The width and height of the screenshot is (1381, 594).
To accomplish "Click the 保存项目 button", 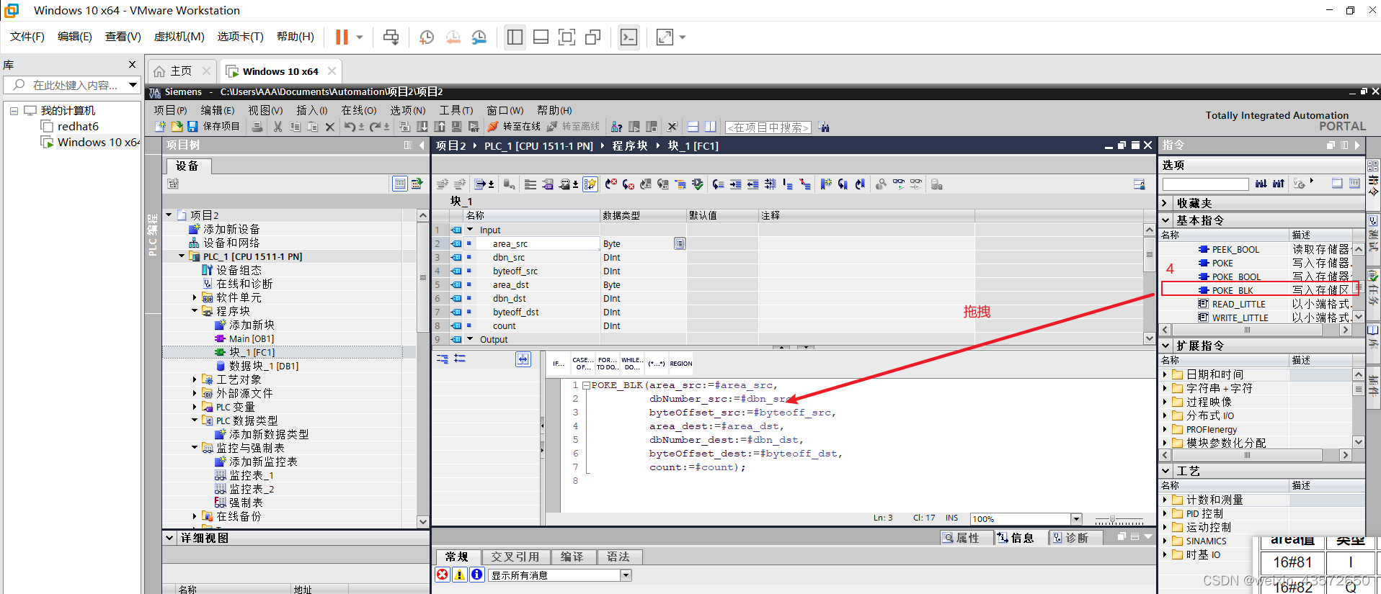I will tap(213, 127).
